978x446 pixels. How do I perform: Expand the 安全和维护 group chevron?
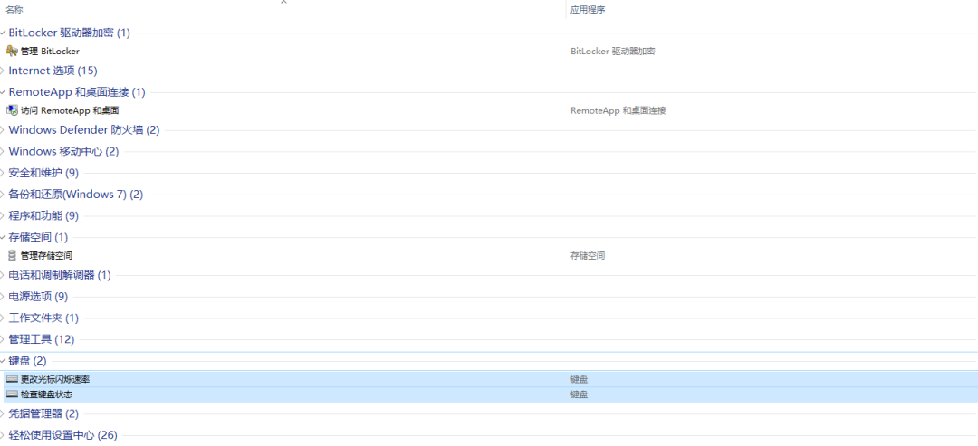[x=3, y=173]
